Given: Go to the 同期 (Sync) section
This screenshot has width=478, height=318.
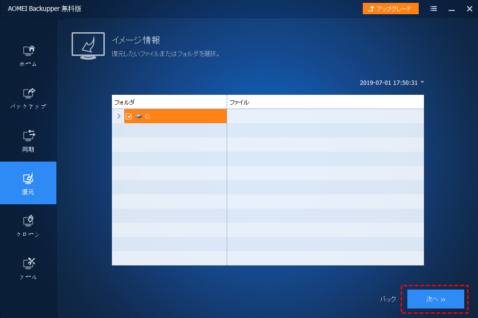Looking at the screenshot, I should point(28,141).
